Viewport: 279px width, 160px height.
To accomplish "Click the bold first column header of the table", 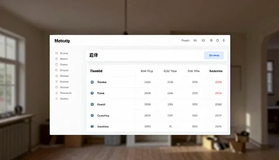I will pos(96,71).
